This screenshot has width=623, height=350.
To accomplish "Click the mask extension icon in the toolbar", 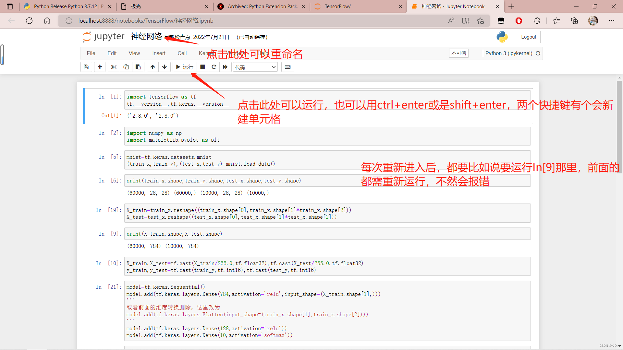I will point(501,21).
